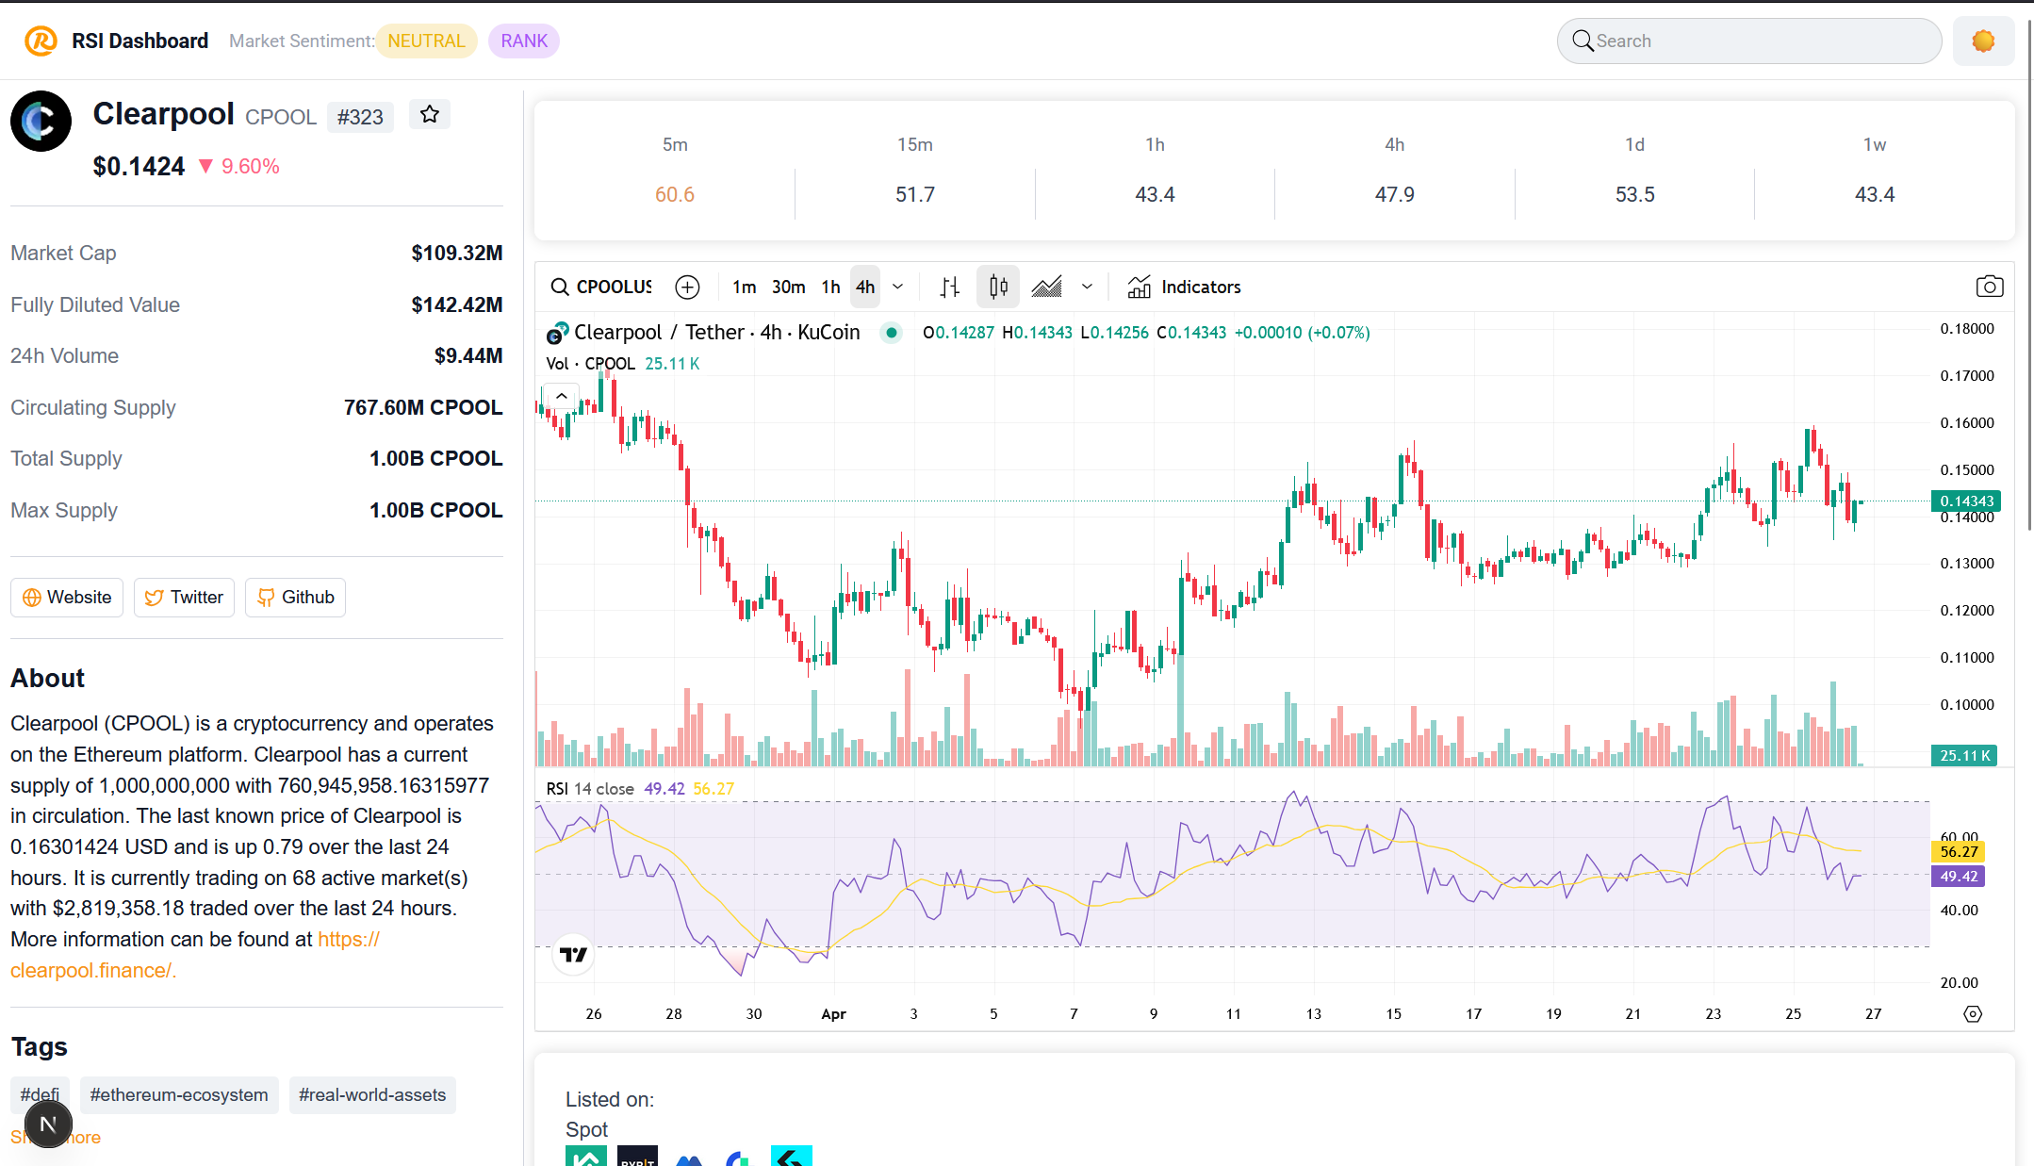The height and width of the screenshot is (1166, 2034).
Task: Click the round N avatar badge
Action: (x=48, y=1124)
